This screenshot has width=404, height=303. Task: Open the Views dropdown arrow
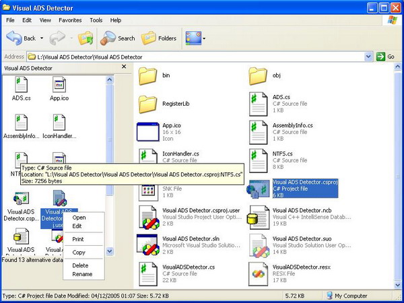pos(204,38)
